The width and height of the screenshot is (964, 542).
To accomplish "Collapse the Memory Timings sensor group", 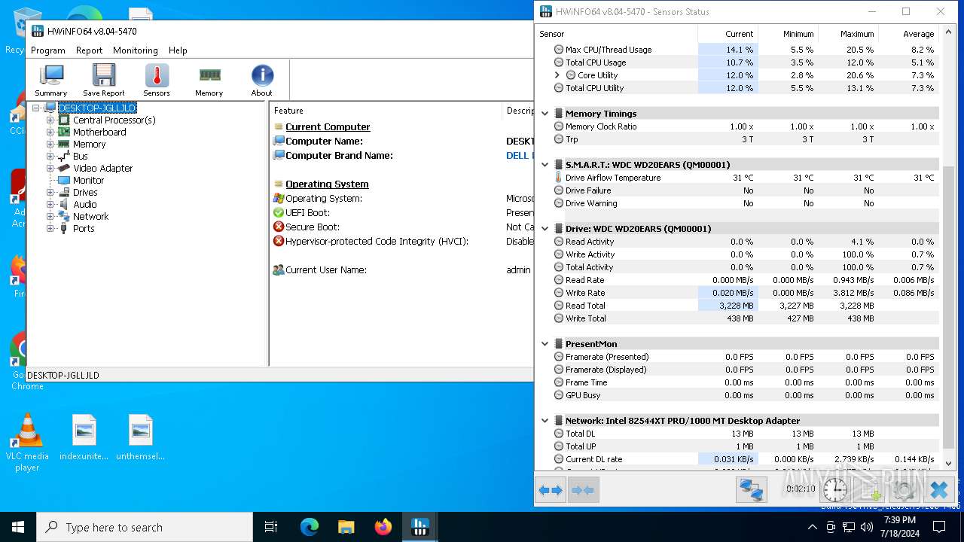I will pyautogui.click(x=545, y=114).
